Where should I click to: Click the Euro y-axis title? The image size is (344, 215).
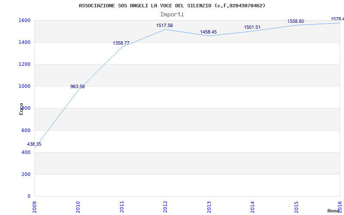21,109
